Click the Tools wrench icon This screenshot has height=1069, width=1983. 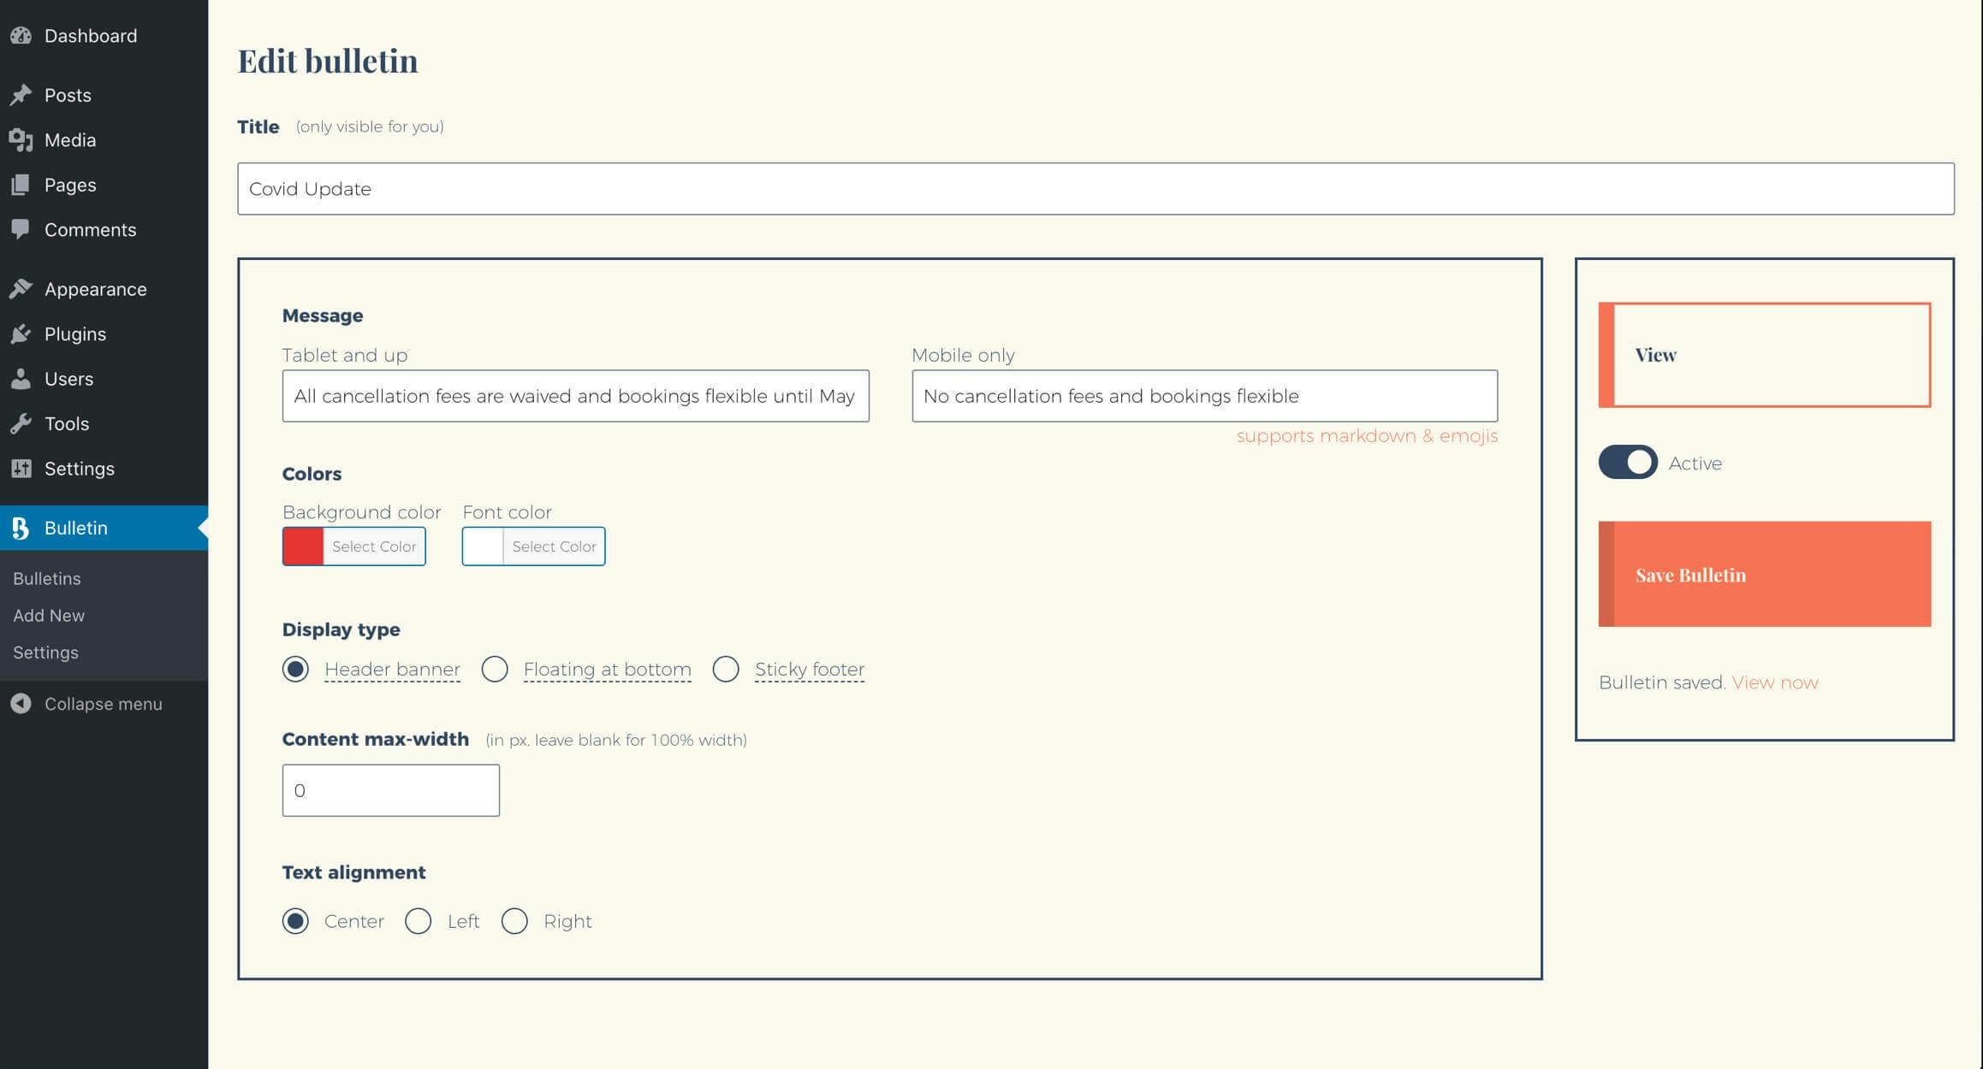click(21, 423)
